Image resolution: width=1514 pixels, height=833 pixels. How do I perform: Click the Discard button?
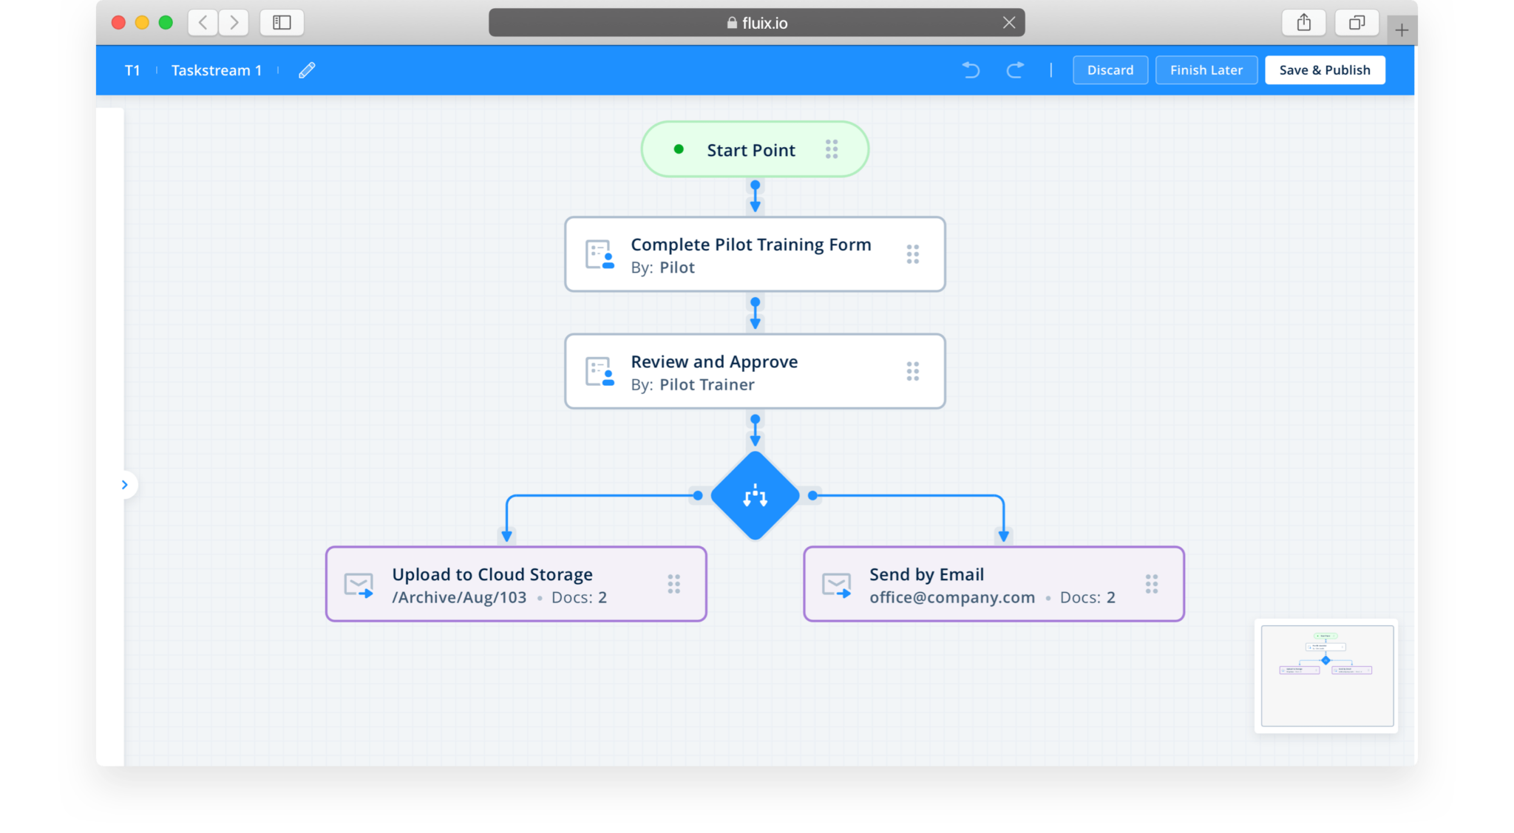[1110, 70]
